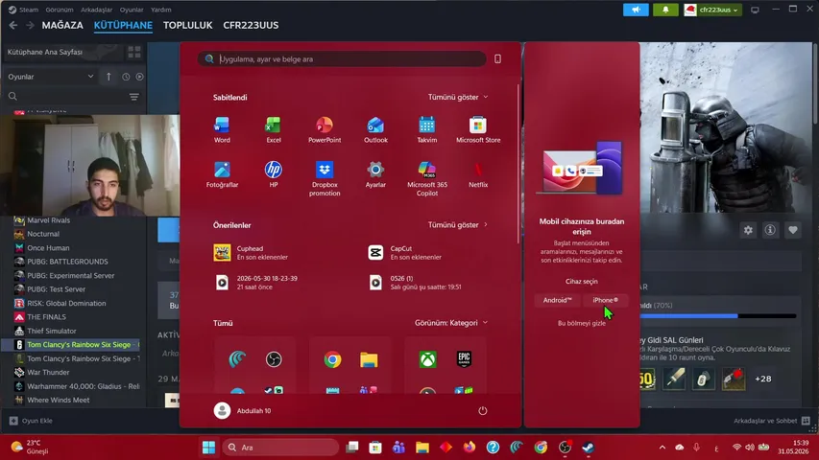Launch Netflix from pinned apps
Screen dimensions: 819x460
click(x=478, y=174)
